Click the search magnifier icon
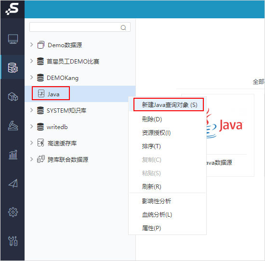Viewport: 265px width, 261px height. click(x=123, y=27)
